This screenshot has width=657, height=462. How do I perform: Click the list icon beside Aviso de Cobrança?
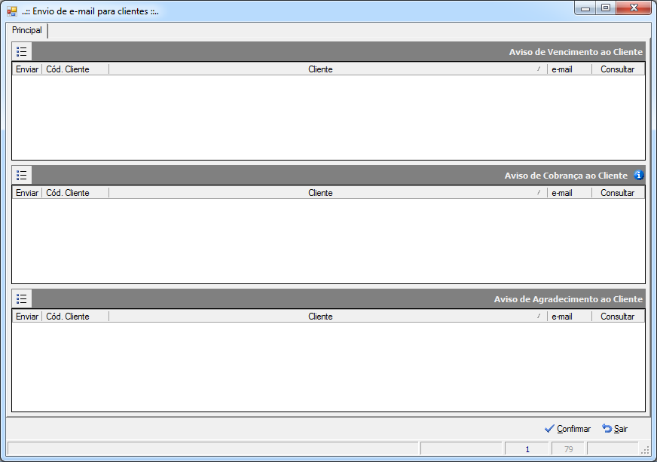[22, 176]
